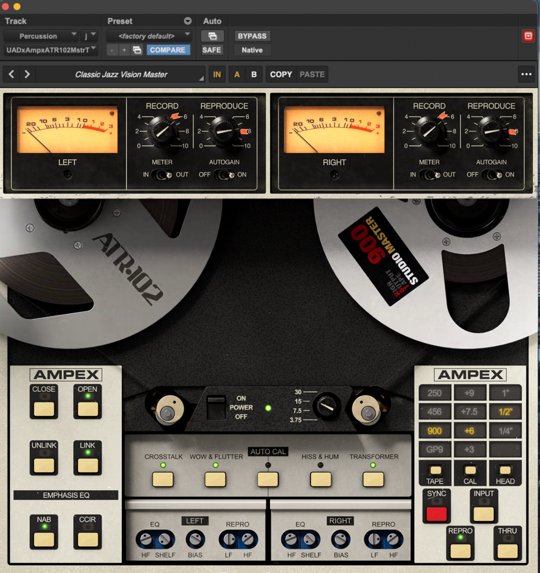The width and height of the screenshot is (540, 573).
Task: Select the A settings slot
Action: 237,74
